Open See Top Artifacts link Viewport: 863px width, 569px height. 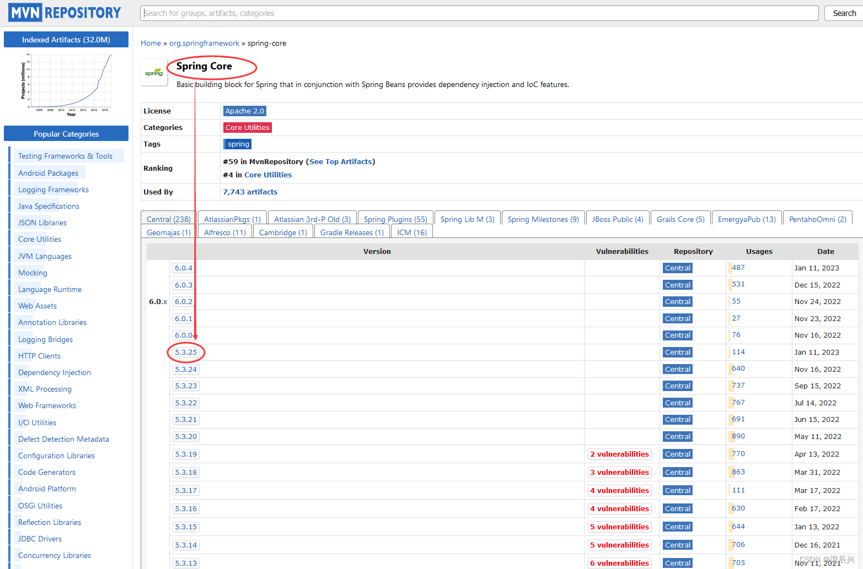pos(340,161)
